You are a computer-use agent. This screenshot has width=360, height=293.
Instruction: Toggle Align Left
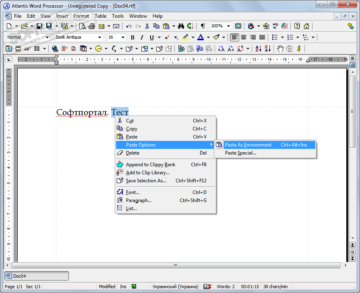click(x=234, y=37)
